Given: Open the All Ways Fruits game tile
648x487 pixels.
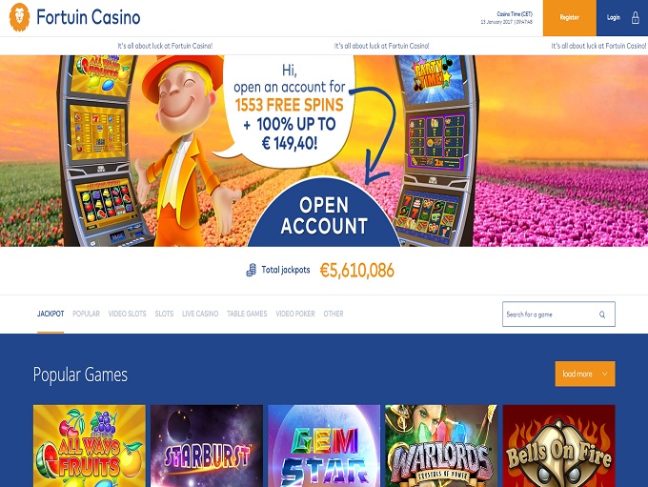Looking at the screenshot, I should pos(90,446).
